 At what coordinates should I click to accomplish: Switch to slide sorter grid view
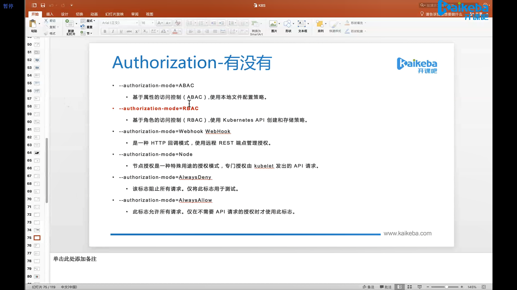[410, 287]
